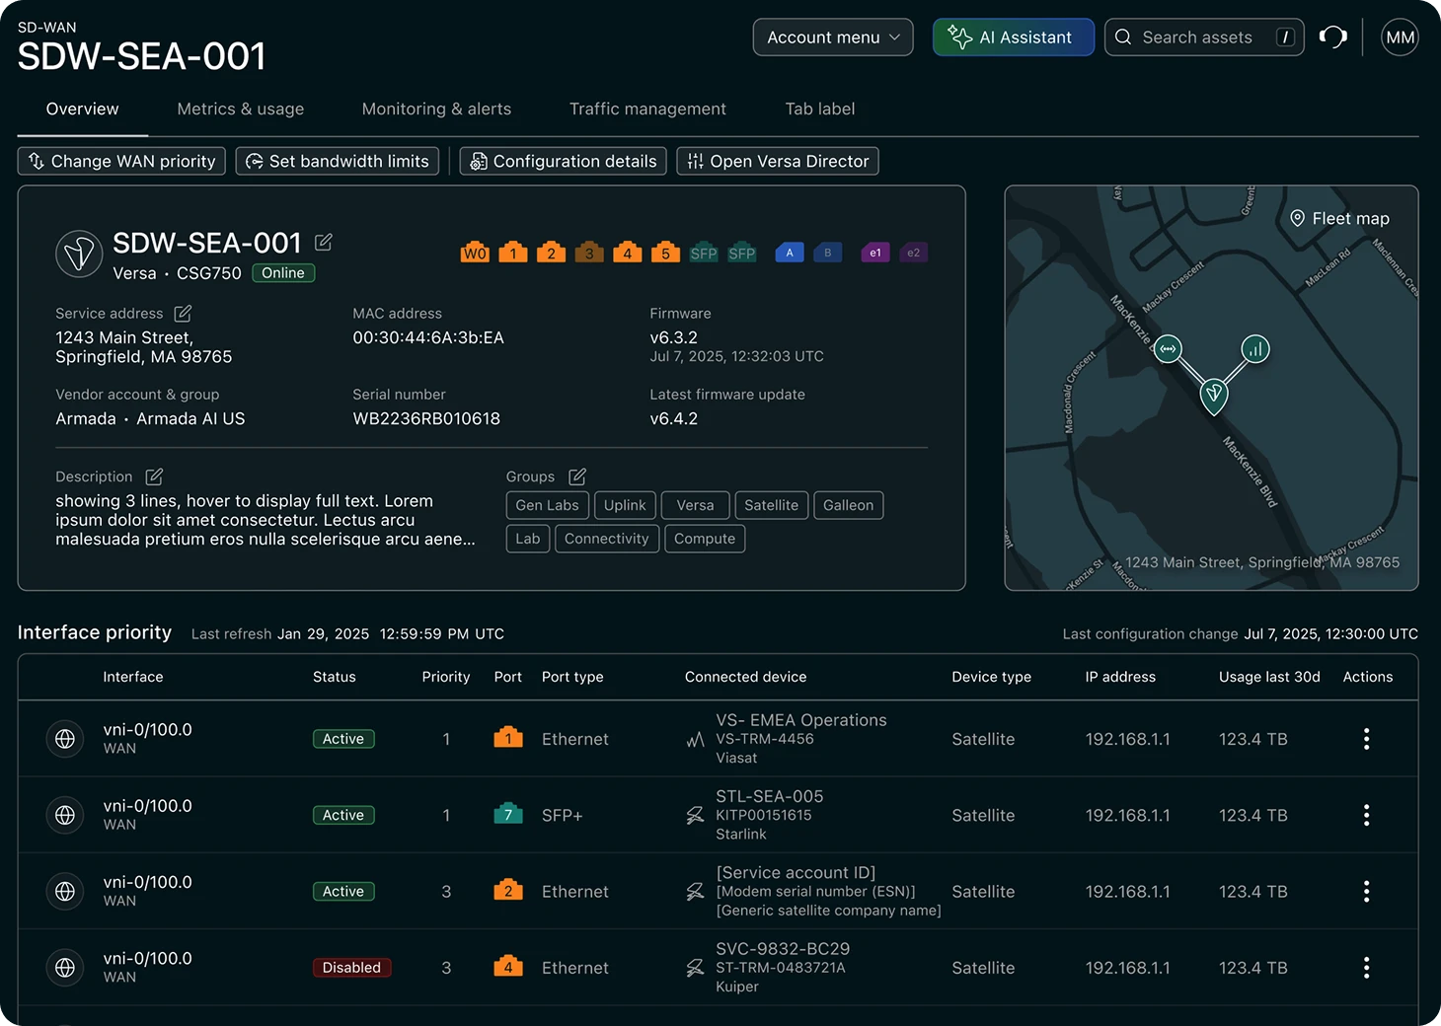Viewport: 1441px width, 1026px height.
Task: Select serial number WB2236RB010618
Action: pyautogui.click(x=426, y=418)
